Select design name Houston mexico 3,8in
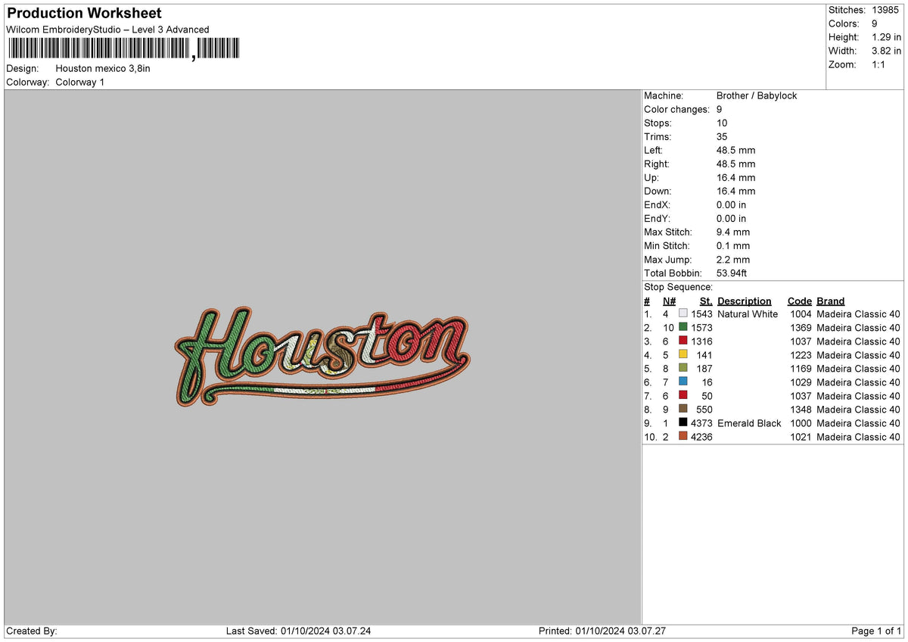This screenshot has width=908, height=642. click(x=103, y=68)
